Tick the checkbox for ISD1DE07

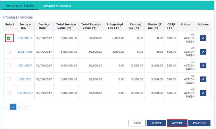tap(9, 65)
